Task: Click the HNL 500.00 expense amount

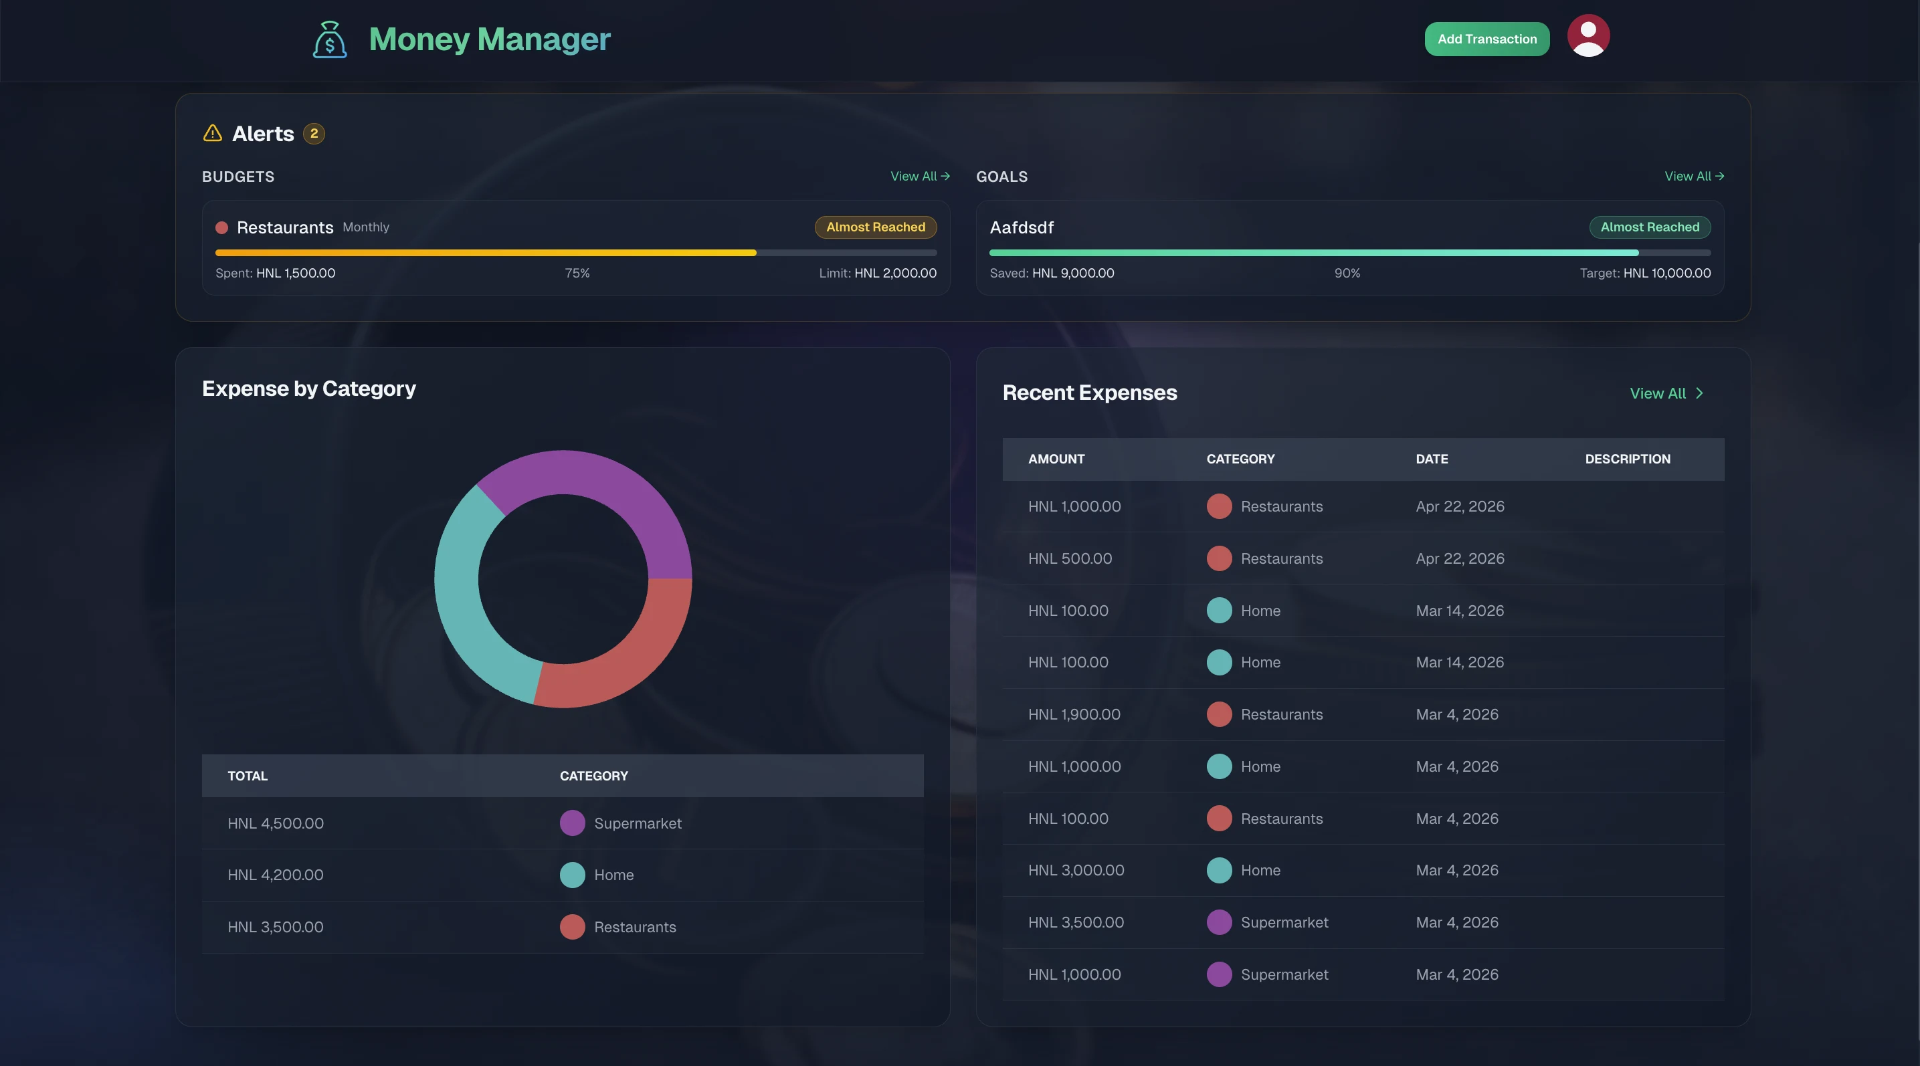Action: tap(1070, 558)
